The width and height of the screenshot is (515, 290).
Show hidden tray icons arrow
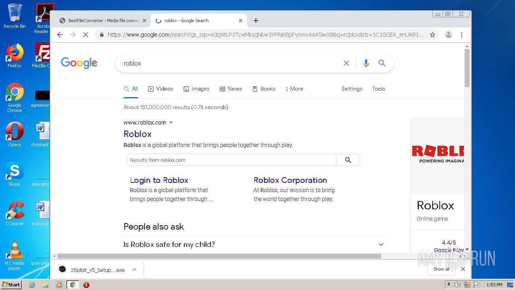(449, 285)
